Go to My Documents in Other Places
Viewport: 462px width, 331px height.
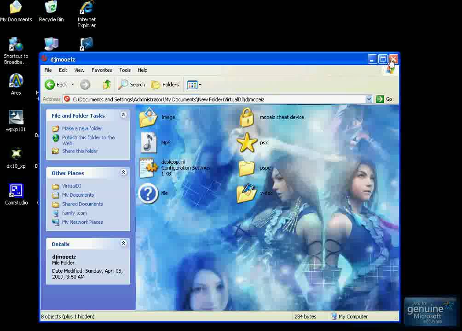coord(78,195)
